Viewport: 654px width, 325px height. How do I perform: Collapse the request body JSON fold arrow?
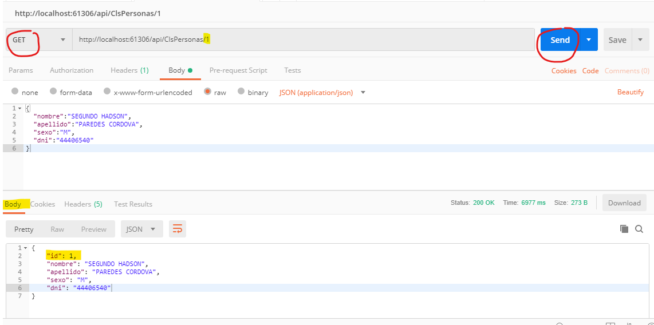pos(19,108)
